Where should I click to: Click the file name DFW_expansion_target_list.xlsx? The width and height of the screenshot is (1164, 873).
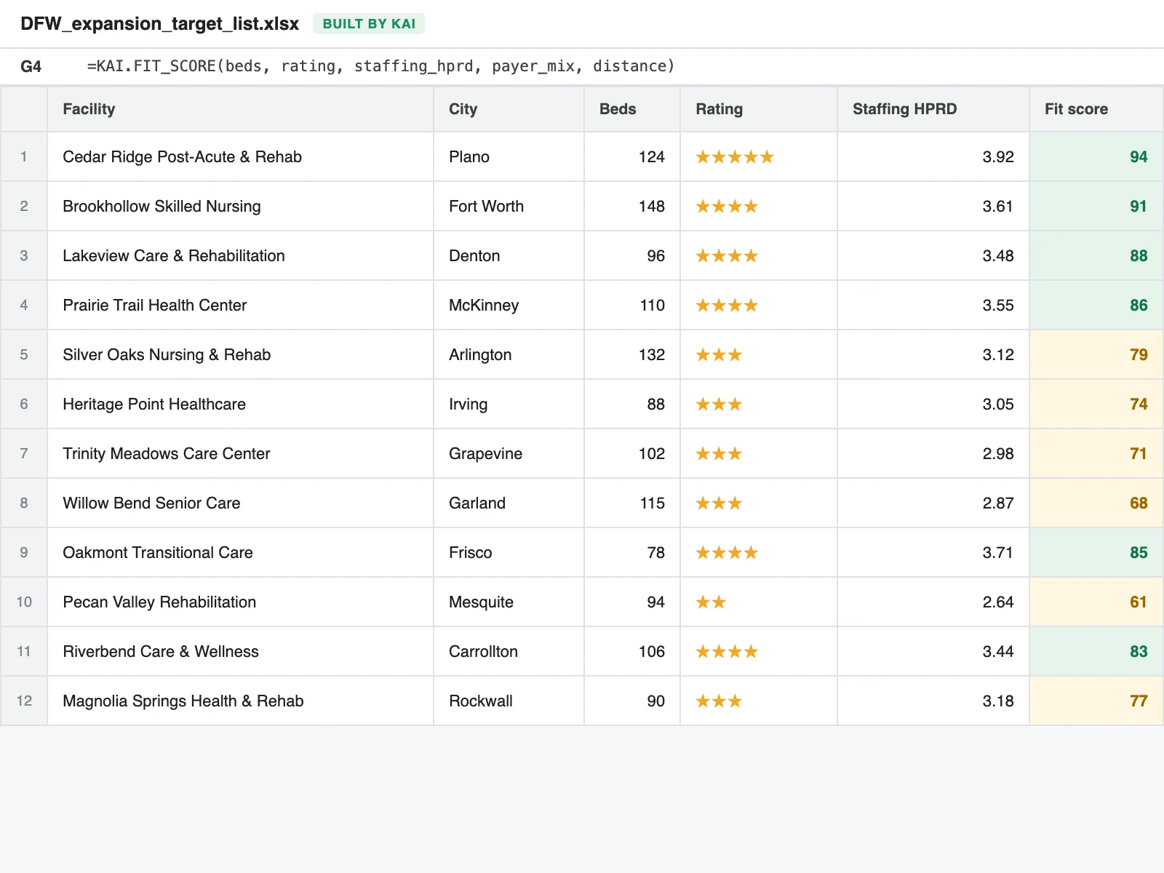(x=159, y=24)
